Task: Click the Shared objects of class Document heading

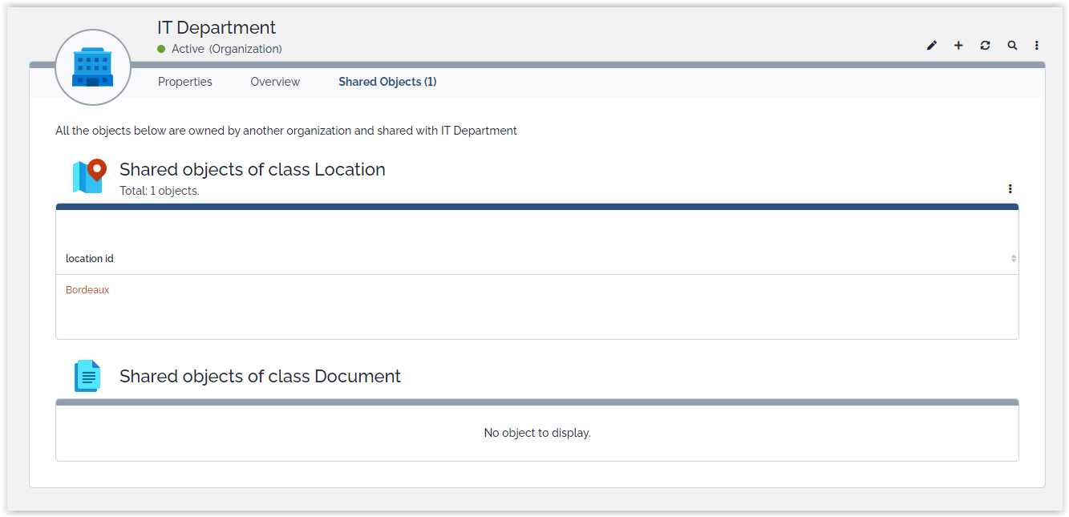Action: (260, 376)
